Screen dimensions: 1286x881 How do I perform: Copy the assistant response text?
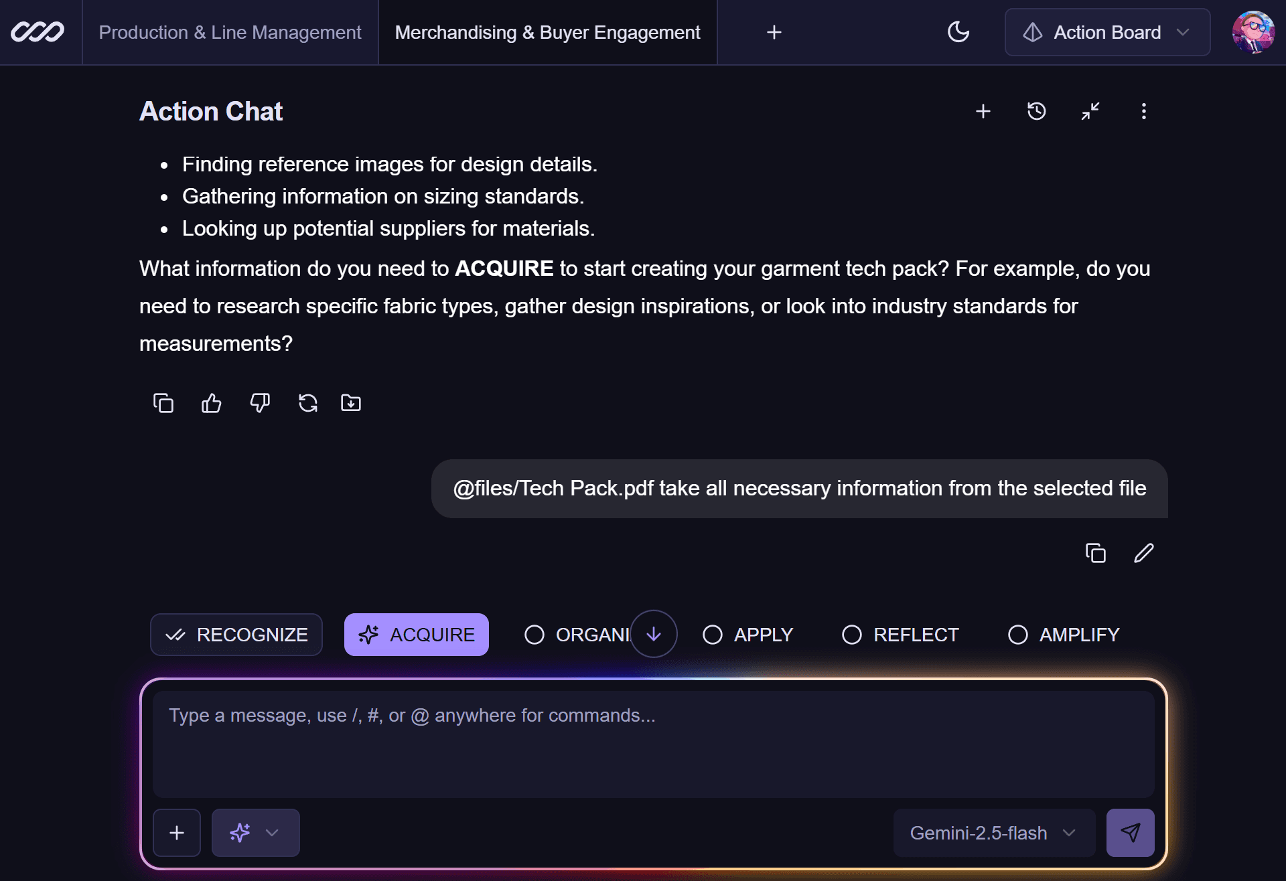(163, 403)
